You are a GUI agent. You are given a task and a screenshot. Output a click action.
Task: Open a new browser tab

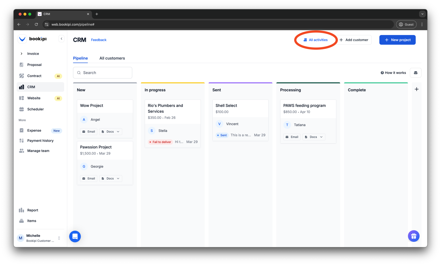(97, 14)
